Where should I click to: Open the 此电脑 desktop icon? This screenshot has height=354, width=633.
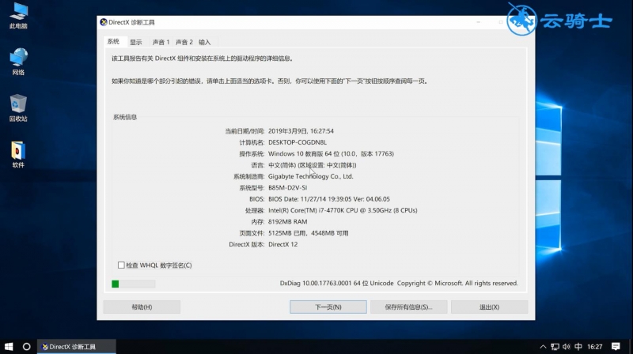pos(18,15)
